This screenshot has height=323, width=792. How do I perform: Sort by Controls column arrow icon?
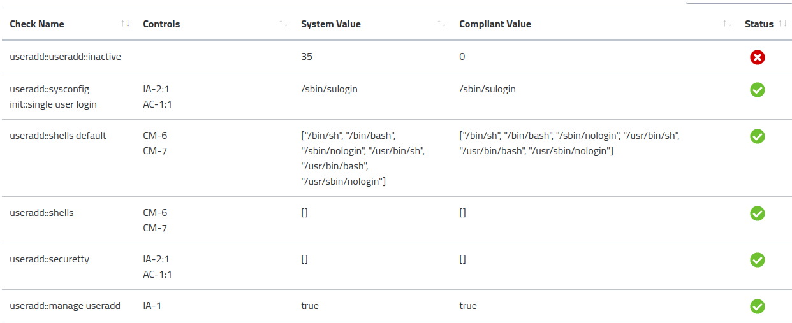coord(283,24)
